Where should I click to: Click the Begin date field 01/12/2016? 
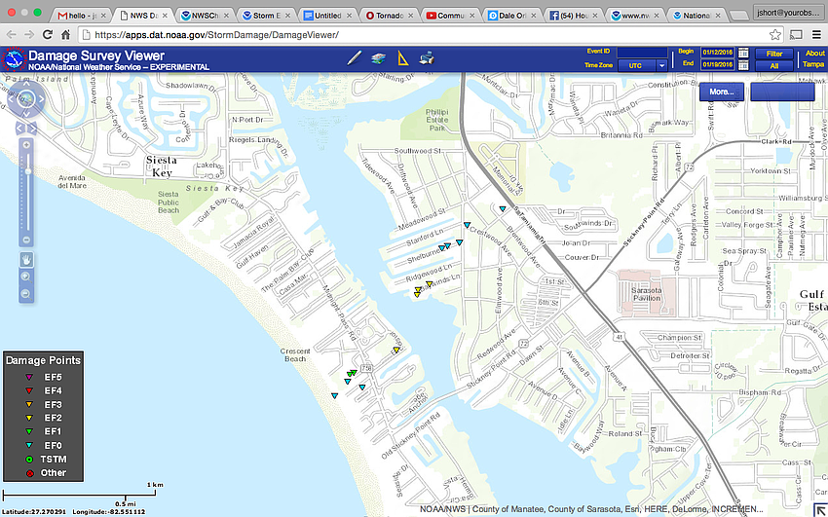717,53
